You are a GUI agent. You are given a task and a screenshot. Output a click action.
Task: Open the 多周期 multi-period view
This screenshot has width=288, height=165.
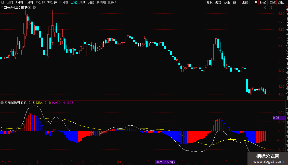pos(101,2)
